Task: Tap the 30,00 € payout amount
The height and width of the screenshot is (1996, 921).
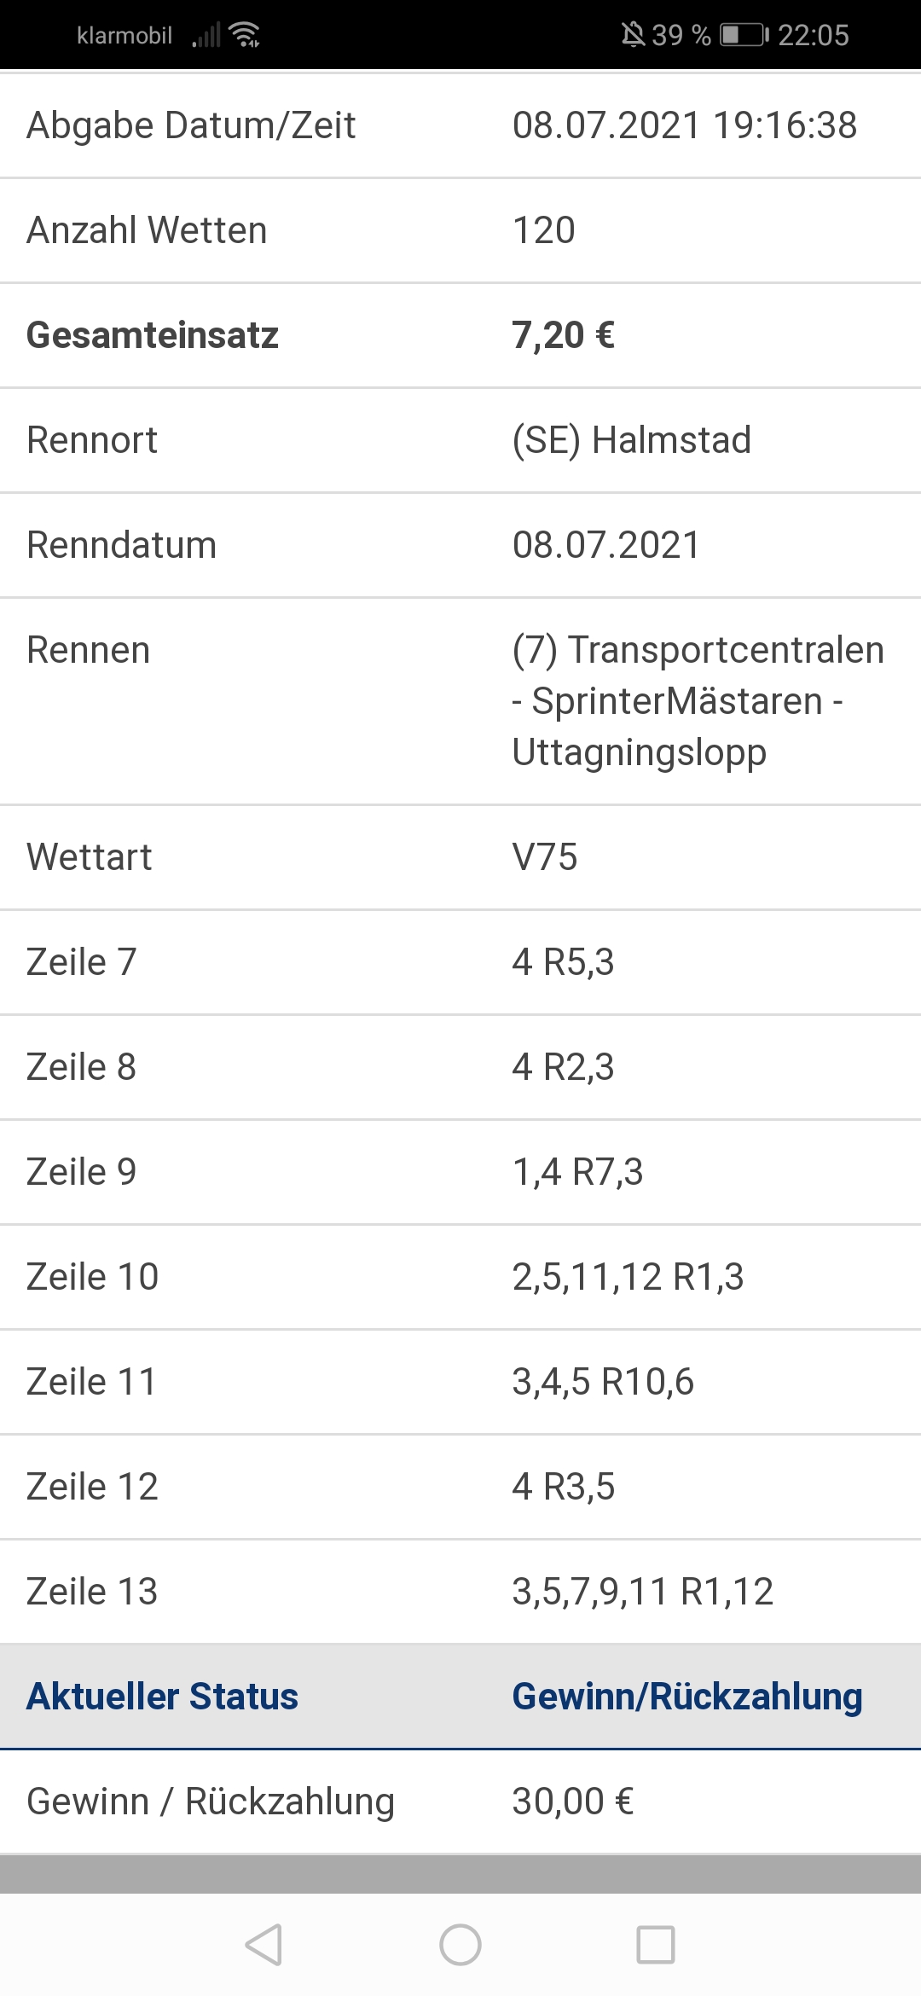Action: pyautogui.click(x=573, y=1802)
